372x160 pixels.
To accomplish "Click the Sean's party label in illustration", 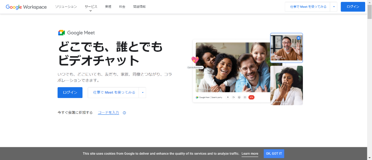I will coord(217,97).
